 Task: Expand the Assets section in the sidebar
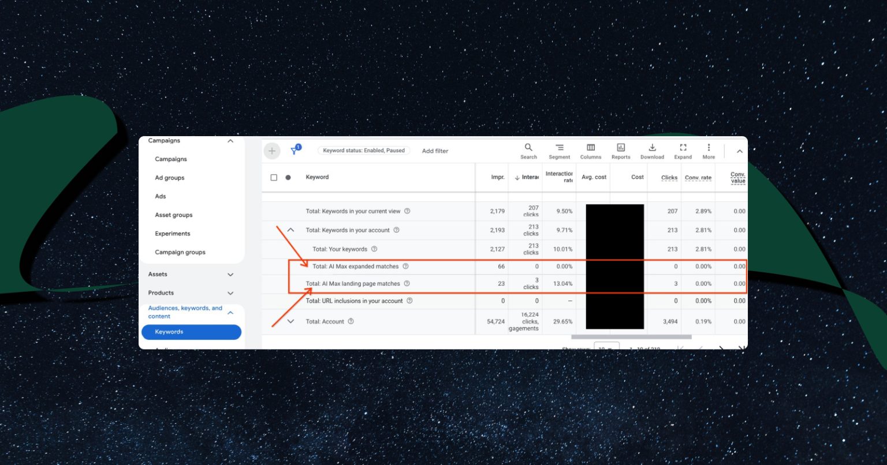coord(230,275)
